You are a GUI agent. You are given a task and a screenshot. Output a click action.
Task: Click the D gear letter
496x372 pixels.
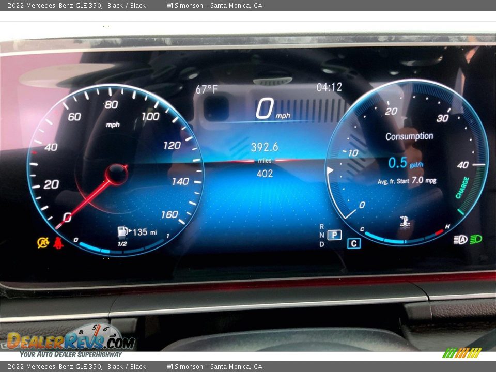point(322,244)
